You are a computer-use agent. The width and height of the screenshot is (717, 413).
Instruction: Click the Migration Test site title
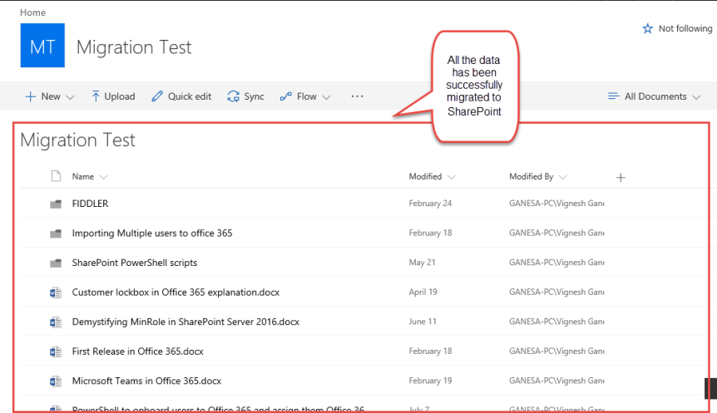(134, 47)
